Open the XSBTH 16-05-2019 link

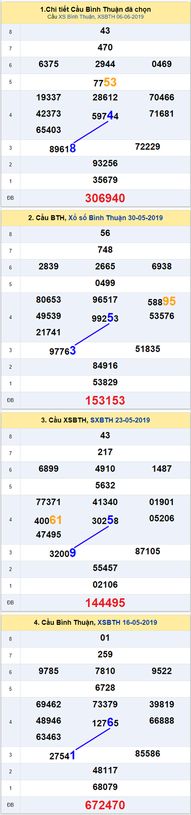(127, 623)
